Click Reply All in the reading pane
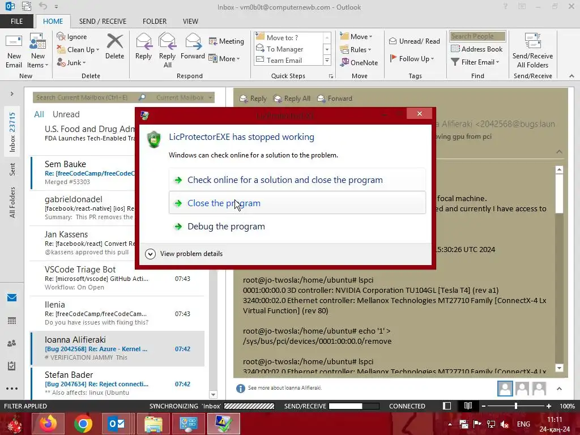This screenshot has height=435, width=580. pyautogui.click(x=292, y=99)
